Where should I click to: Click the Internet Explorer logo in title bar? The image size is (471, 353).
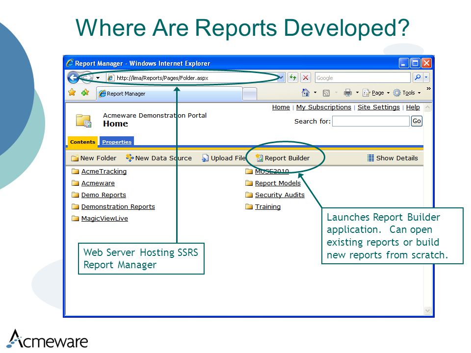click(x=70, y=63)
